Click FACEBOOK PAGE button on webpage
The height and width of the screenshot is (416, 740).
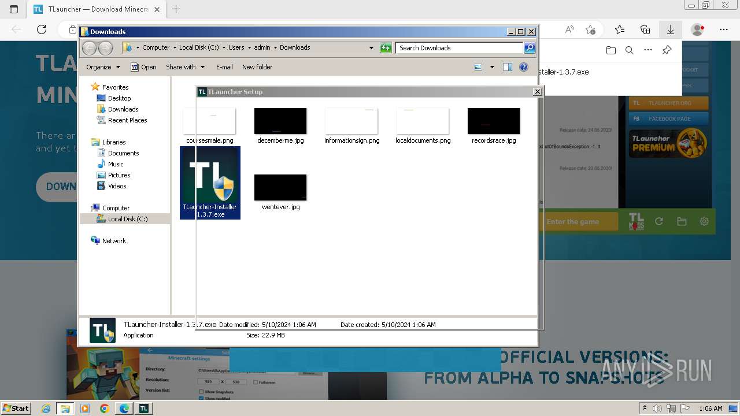point(668,119)
